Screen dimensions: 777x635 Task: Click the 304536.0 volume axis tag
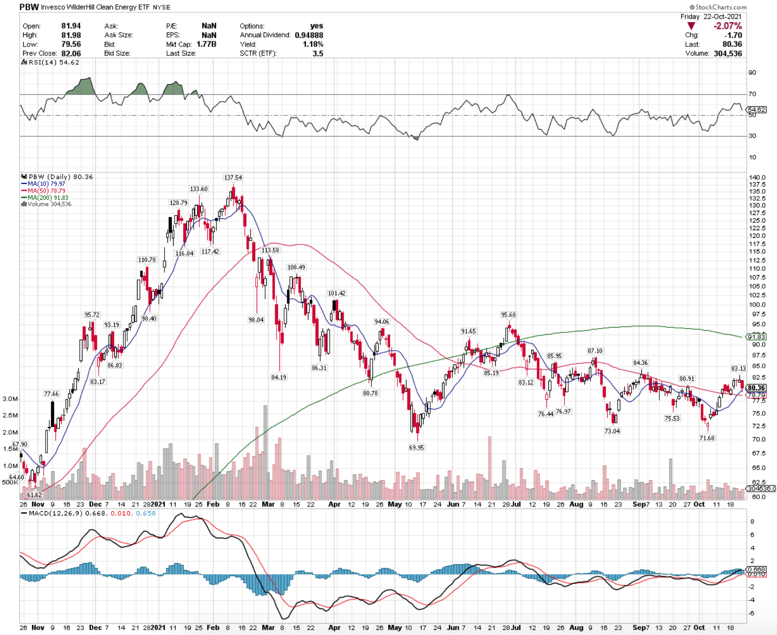coord(761,488)
